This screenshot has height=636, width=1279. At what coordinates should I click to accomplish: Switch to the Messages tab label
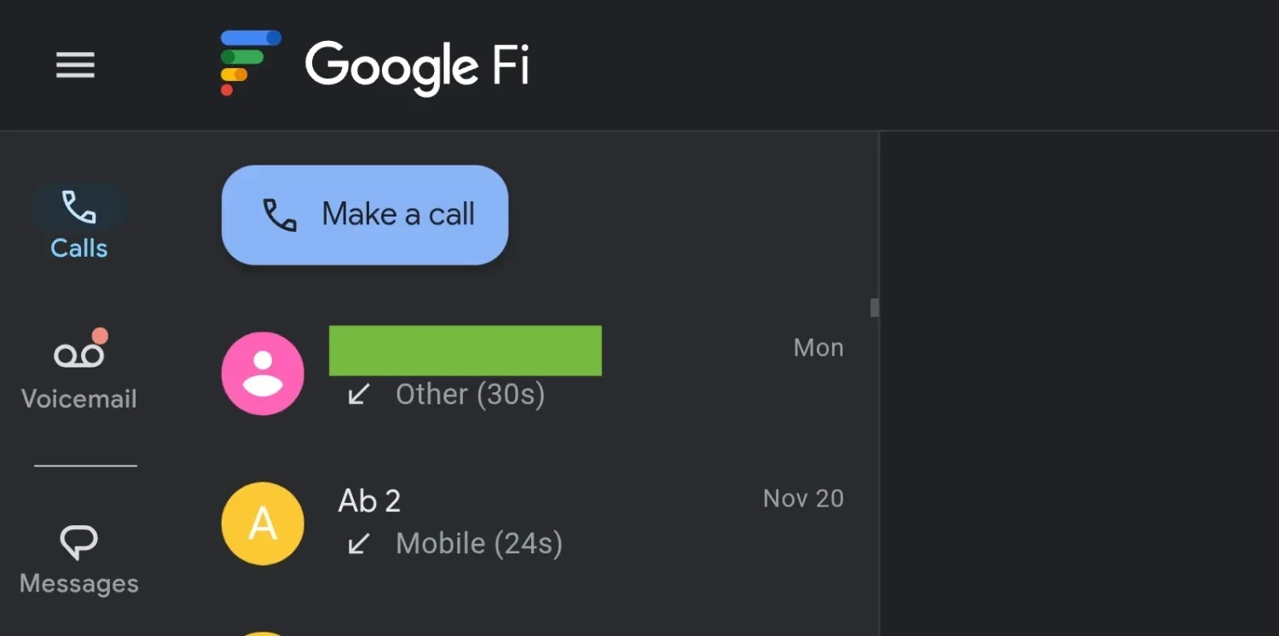click(x=79, y=584)
